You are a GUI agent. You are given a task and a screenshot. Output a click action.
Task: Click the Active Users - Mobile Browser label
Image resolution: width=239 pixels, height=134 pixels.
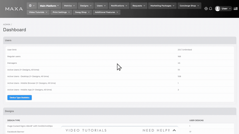tap(31, 83)
